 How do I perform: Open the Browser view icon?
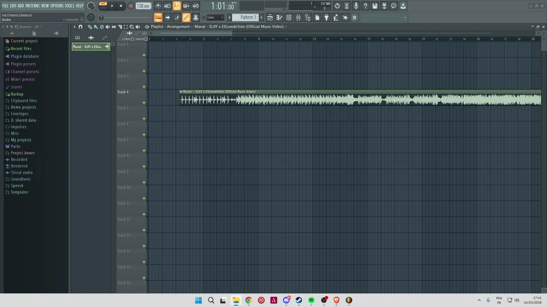tap(308, 17)
